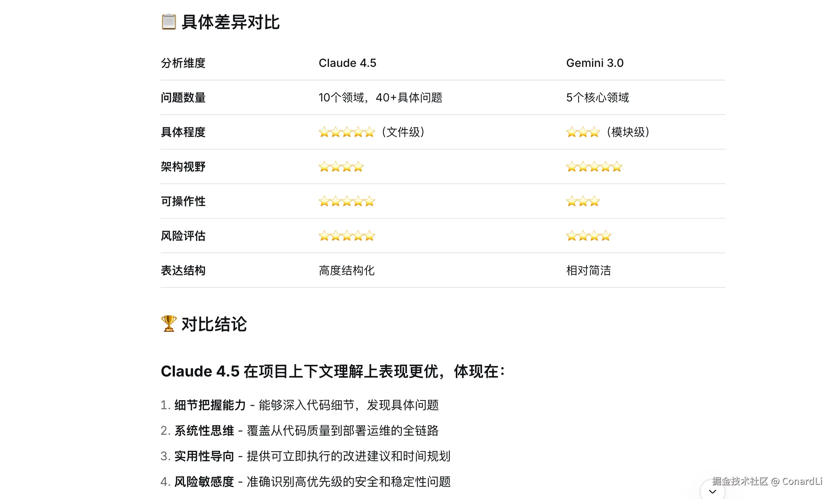This screenshot has height=499, width=835.
Task: Click Gemini's five-star rating in 架构视野 row
Action: tap(594, 167)
